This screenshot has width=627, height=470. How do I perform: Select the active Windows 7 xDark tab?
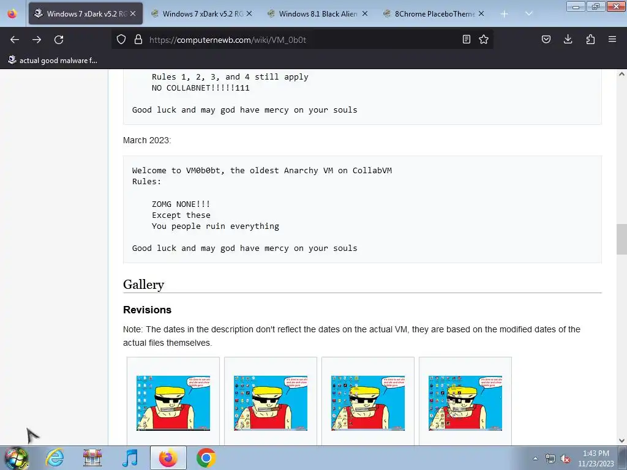coord(86,13)
